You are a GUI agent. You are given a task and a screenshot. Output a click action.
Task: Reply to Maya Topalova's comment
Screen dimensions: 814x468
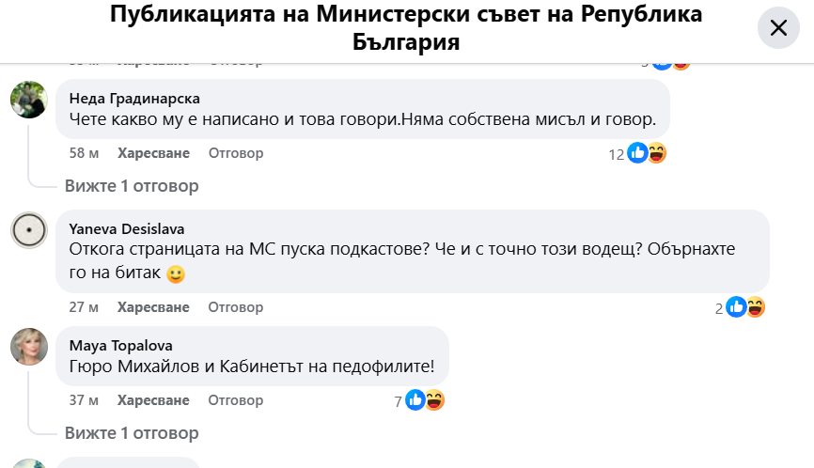coord(235,400)
